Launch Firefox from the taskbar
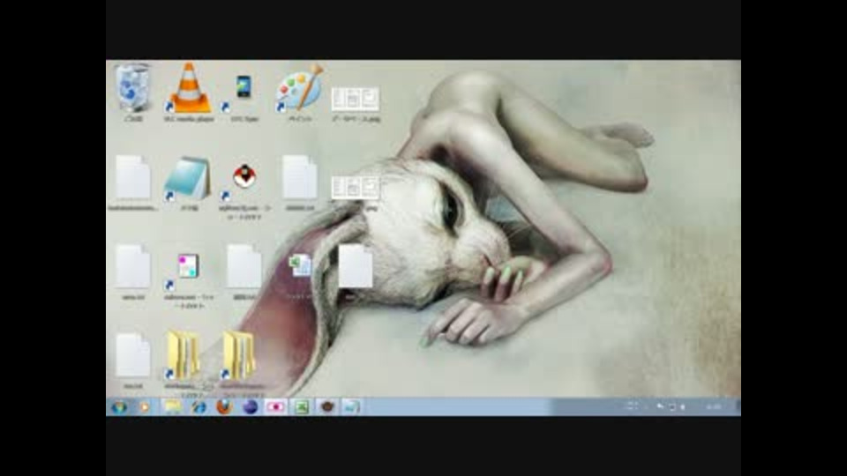 tap(224, 407)
